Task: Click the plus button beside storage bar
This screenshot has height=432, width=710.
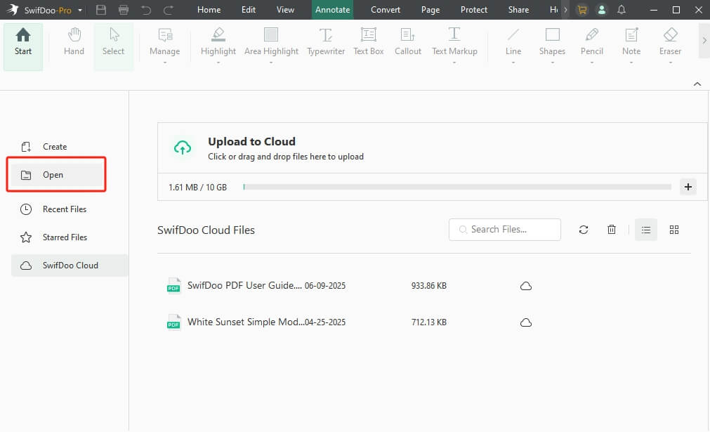Action: (x=688, y=187)
